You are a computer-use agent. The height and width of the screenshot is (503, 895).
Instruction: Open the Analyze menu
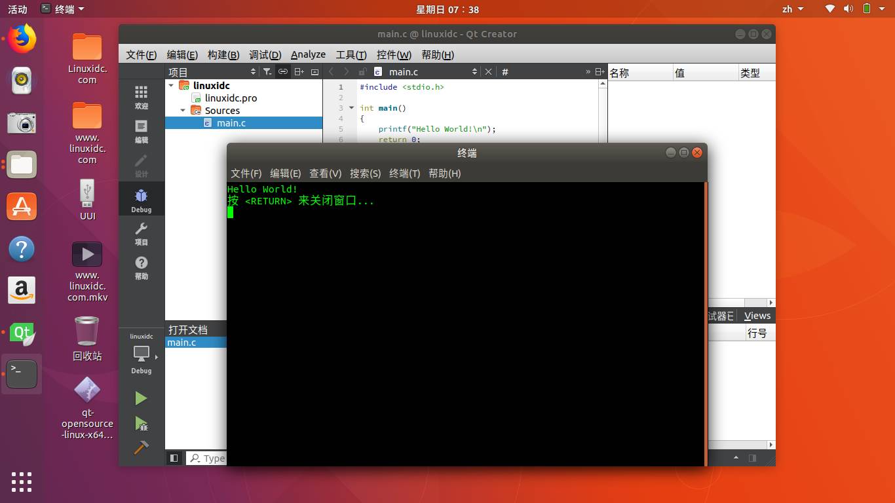308,54
